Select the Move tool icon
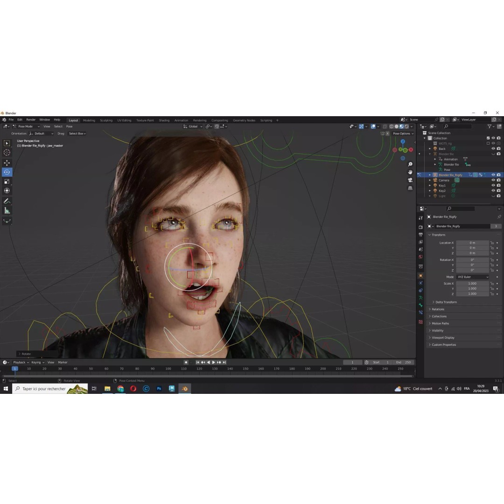 click(7, 163)
